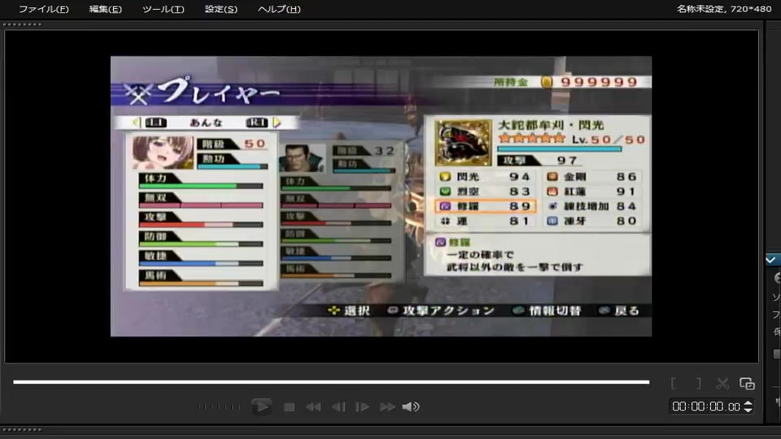Click the jog dial tick strip
Image resolution: width=781 pixels, height=439 pixels.
(x=219, y=407)
